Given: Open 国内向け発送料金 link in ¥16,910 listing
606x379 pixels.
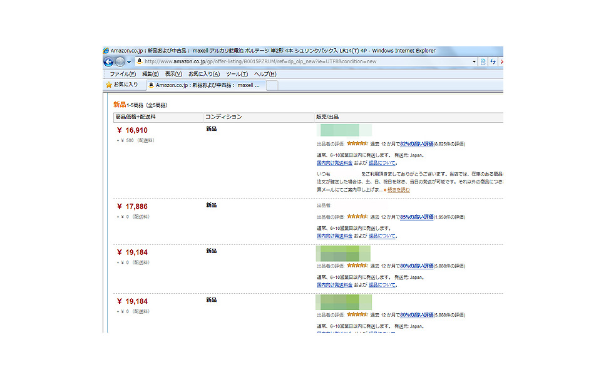Looking at the screenshot, I should click(335, 163).
